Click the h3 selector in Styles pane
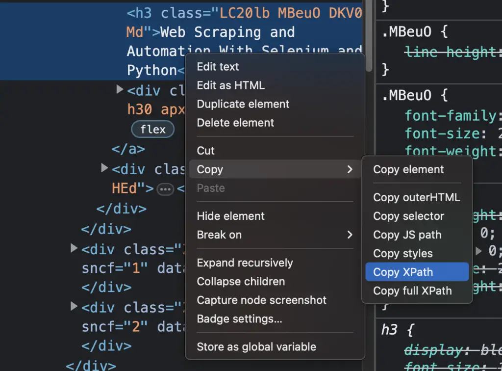 (x=389, y=330)
